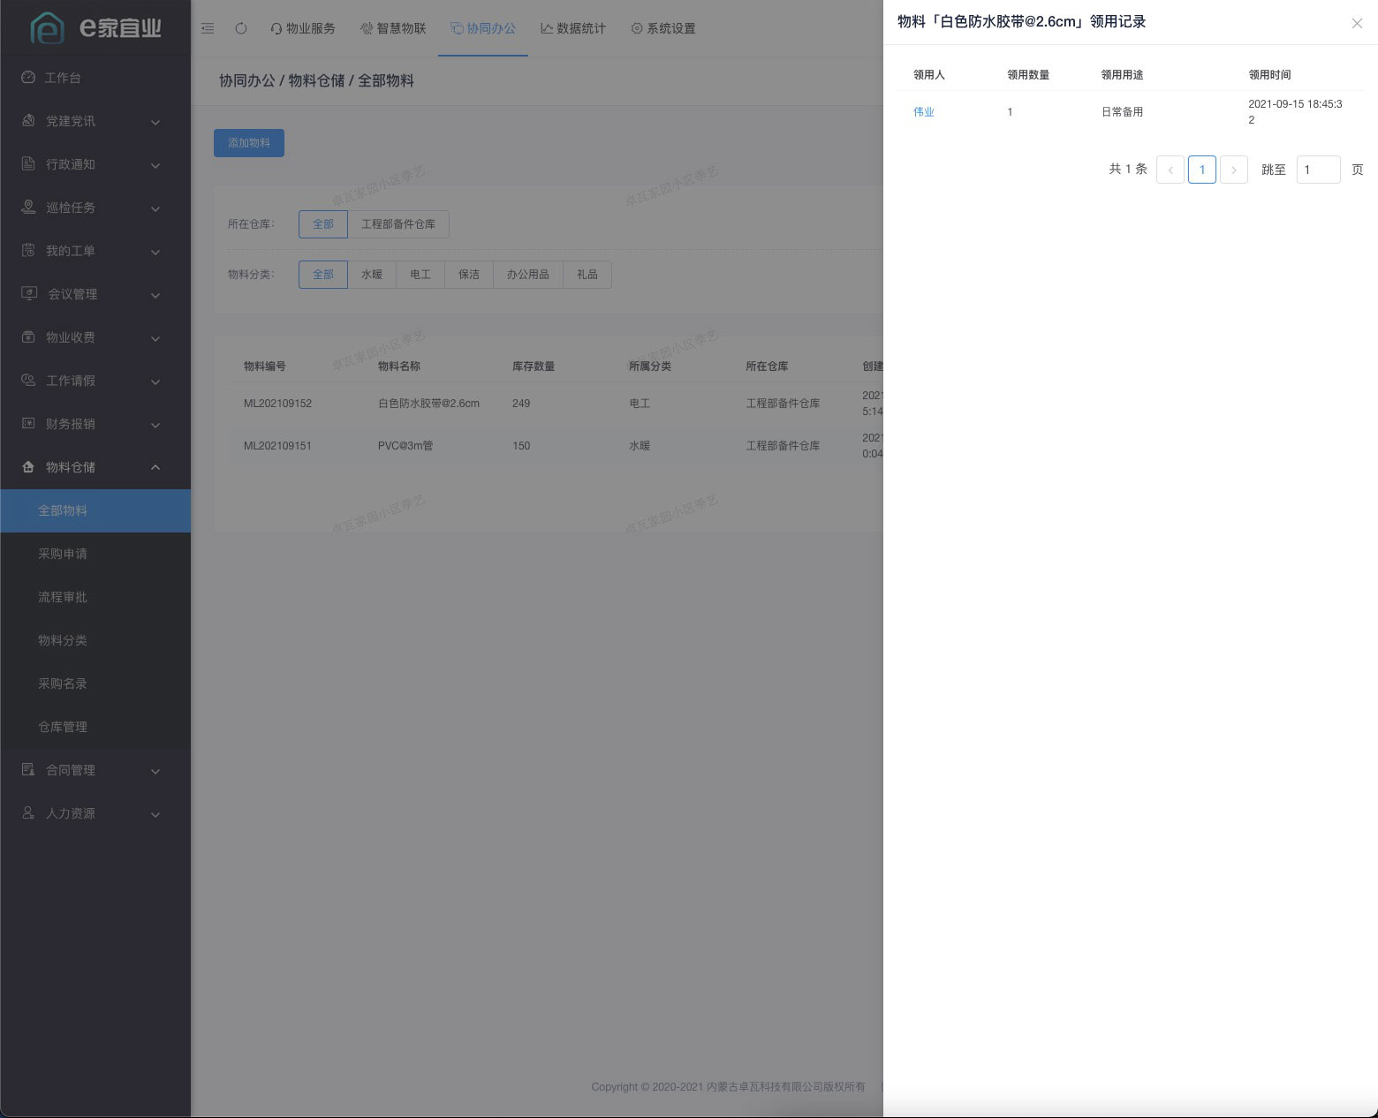Toggle the 工程部备件仓库 warehouse filter
Screen dimensions: 1378x1118
(399, 223)
